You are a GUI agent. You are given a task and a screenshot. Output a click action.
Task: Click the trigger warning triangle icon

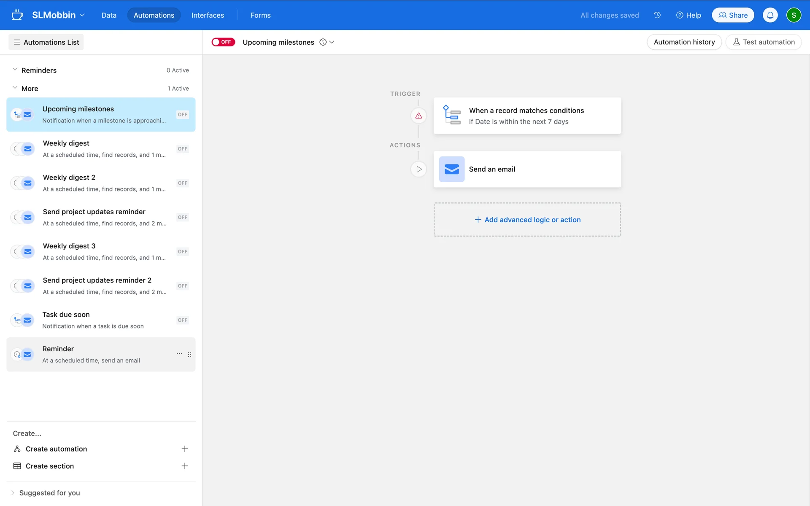coord(418,116)
